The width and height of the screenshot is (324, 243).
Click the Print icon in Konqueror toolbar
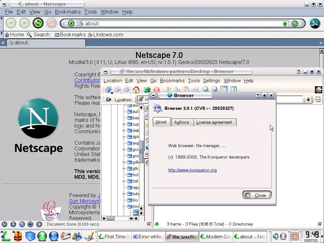pos(195,89)
